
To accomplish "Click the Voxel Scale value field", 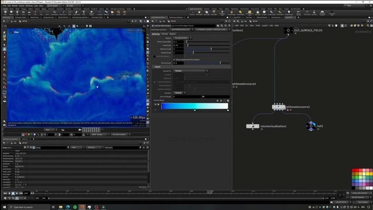I will coord(178,45).
